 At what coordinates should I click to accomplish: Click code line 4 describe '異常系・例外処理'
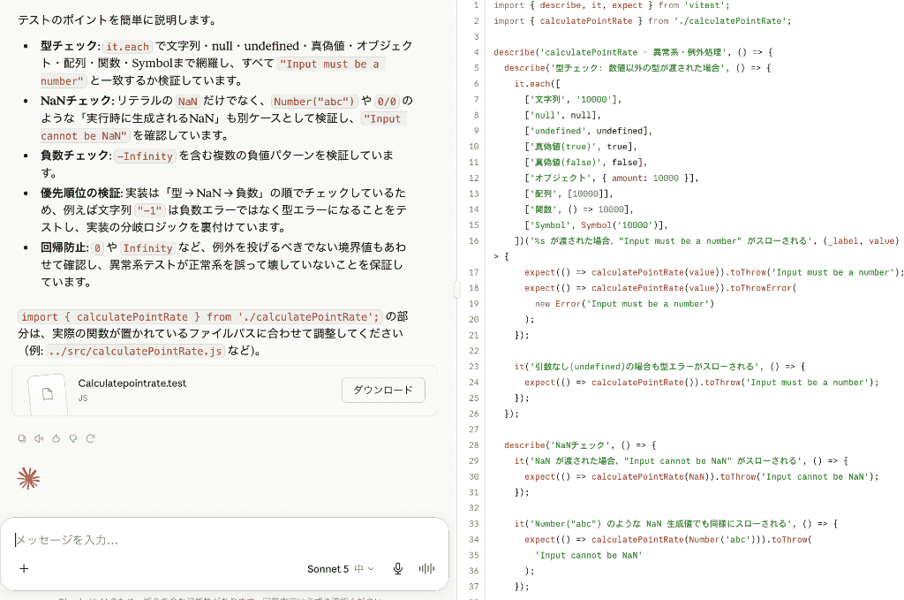633,52
